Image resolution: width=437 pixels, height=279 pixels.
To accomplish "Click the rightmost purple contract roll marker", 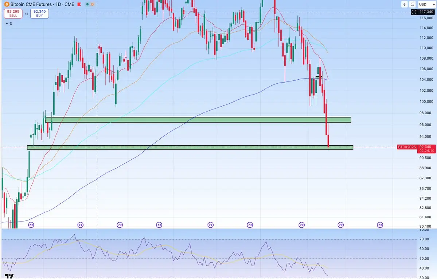I will coord(380,225).
